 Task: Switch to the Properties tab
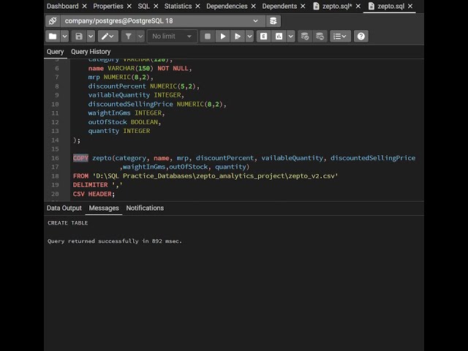click(x=108, y=7)
